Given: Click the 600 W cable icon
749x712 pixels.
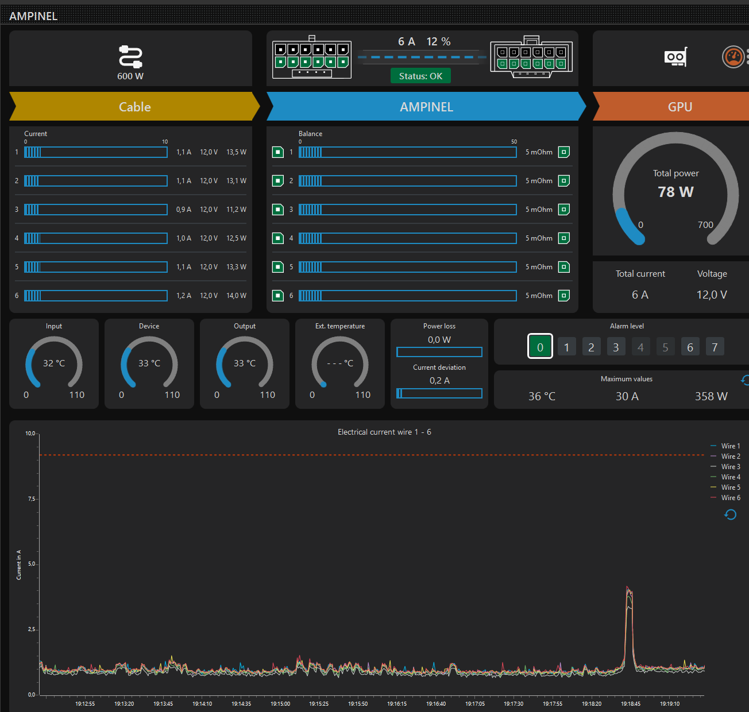Looking at the screenshot, I should pyautogui.click(x=130, y=57).
